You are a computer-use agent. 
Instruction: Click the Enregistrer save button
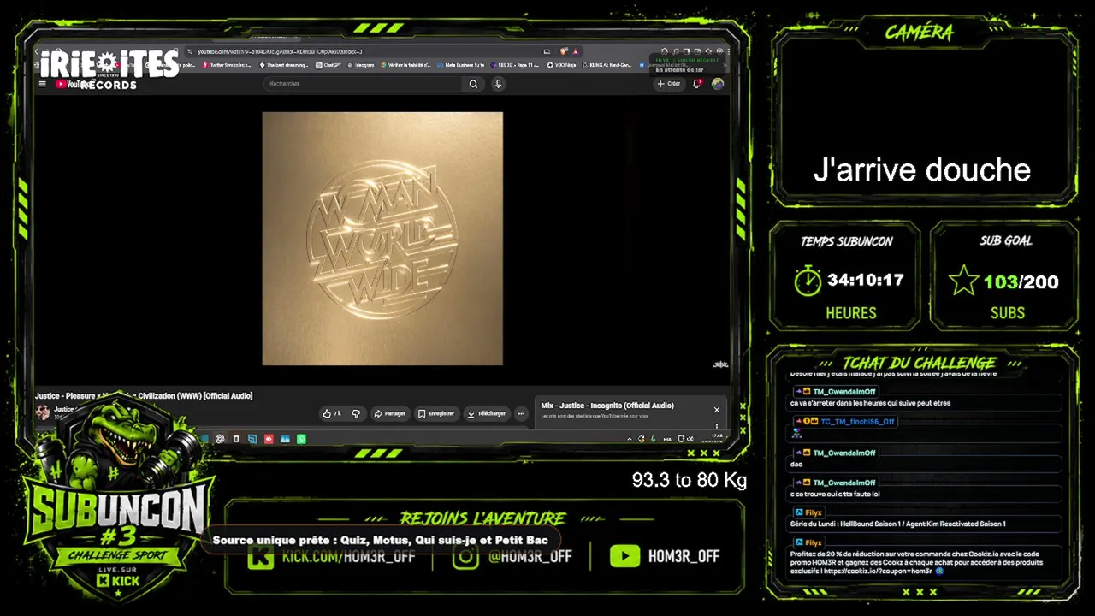point(436,413)
